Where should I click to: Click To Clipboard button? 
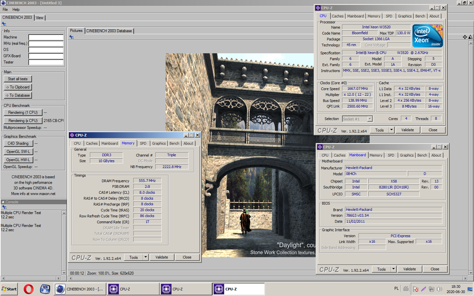pos(18,87)
